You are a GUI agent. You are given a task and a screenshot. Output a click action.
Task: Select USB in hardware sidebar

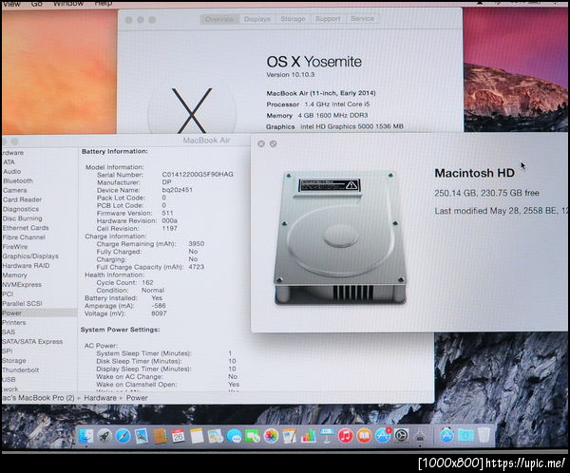[9, 380]
